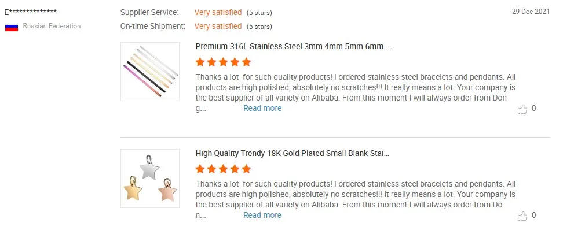Click the review text of the star pendants product
Screen dimensions: 574x234
click(355, 194)
